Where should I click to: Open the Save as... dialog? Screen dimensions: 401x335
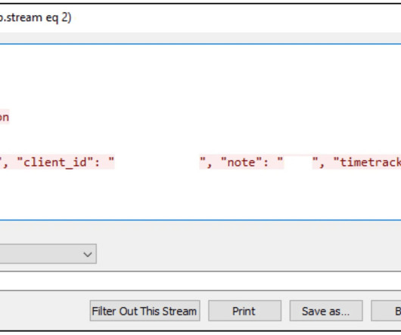[326, 311]
